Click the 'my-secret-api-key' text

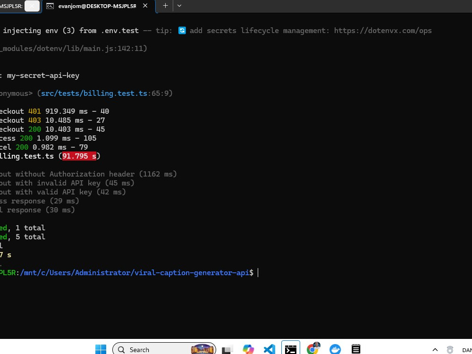[43, 75]
